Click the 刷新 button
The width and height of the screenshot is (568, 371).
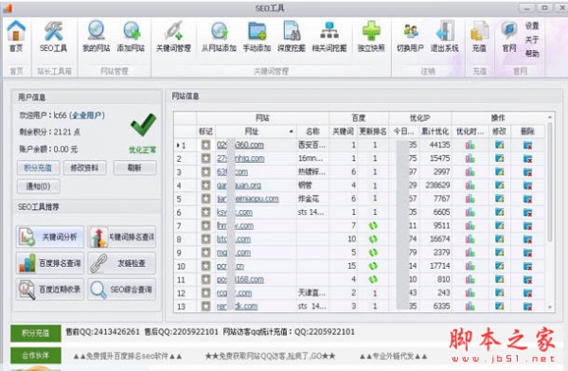pos(134,168)
